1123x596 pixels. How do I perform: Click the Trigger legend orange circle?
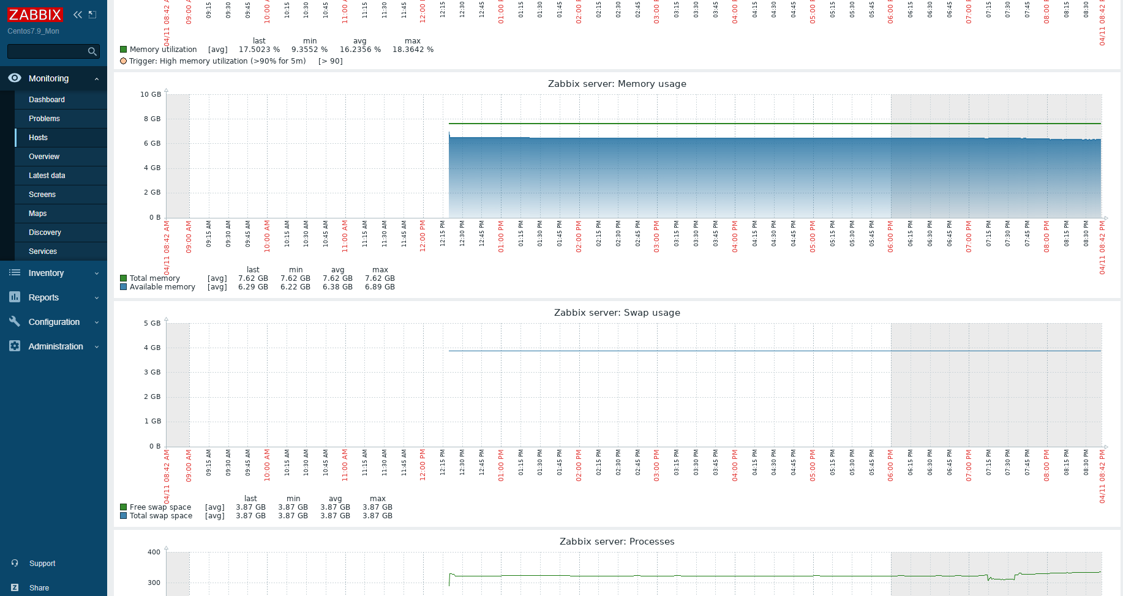click(x=124, y=61)
